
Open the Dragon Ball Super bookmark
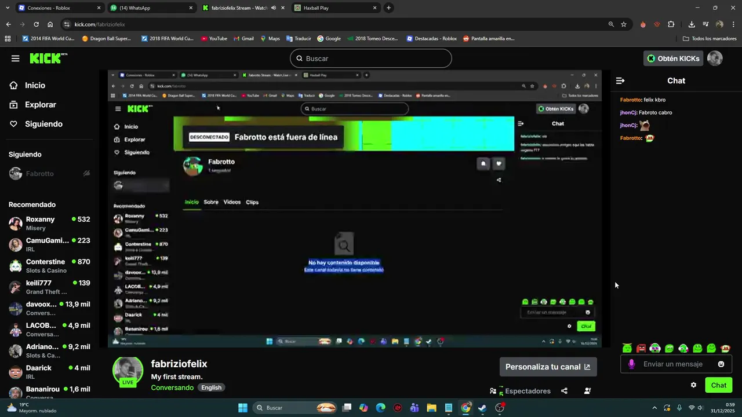tap(106, 39)
